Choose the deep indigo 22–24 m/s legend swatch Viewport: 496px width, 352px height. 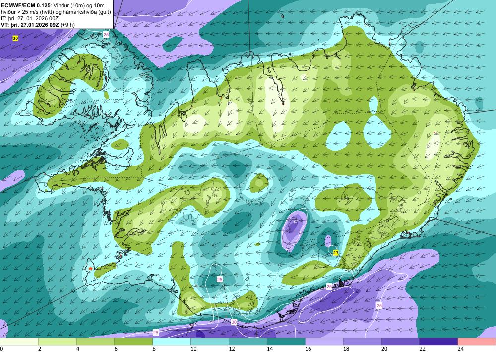coord(438,342)
